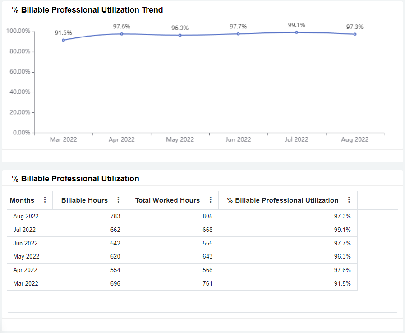Image resolution: width=405 pixels, height=333 pixels.
Task: Click the 100.00% y-axis label
Action: pyautogui.click(x=19, y=31)
